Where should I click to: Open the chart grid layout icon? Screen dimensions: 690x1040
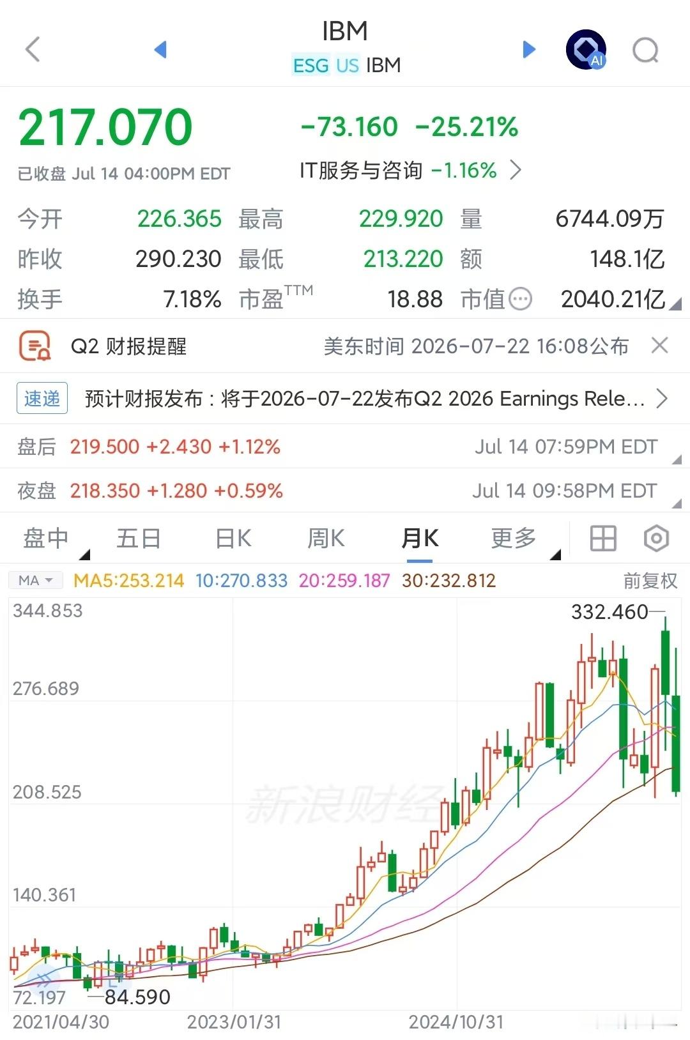(602, 539)
